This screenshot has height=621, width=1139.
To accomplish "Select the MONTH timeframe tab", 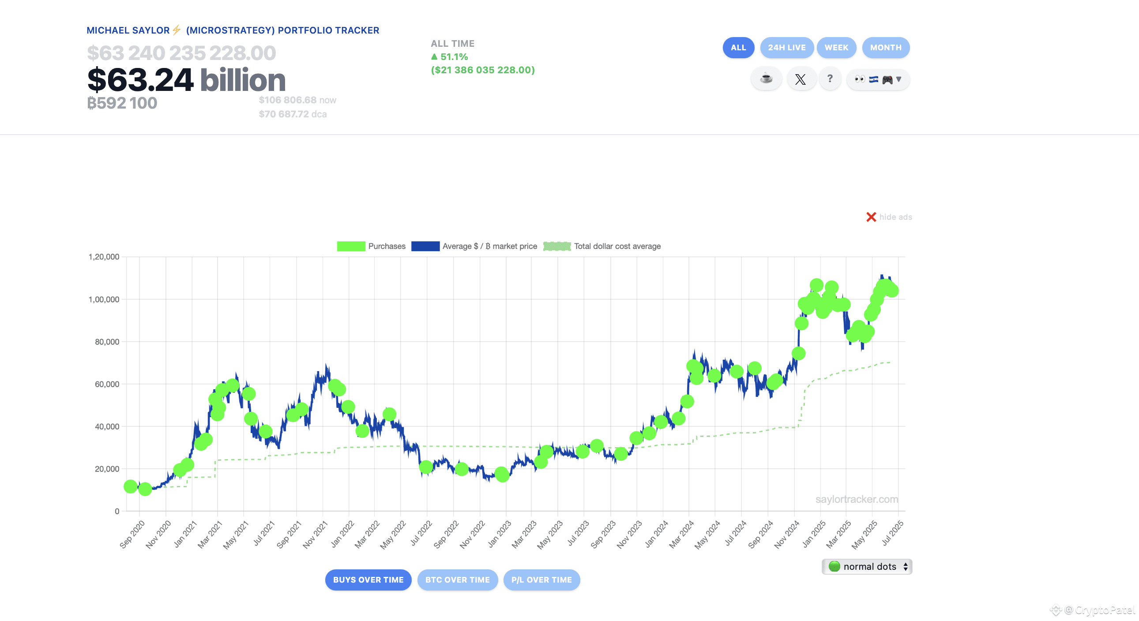I will click(x=886, y=48).
